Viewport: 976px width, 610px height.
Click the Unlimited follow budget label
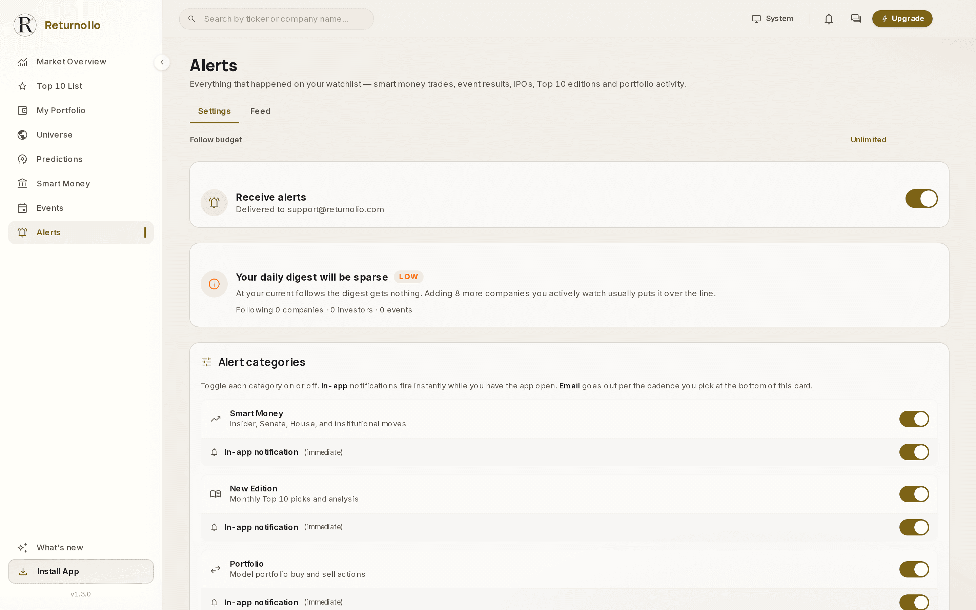click(868, 140)
